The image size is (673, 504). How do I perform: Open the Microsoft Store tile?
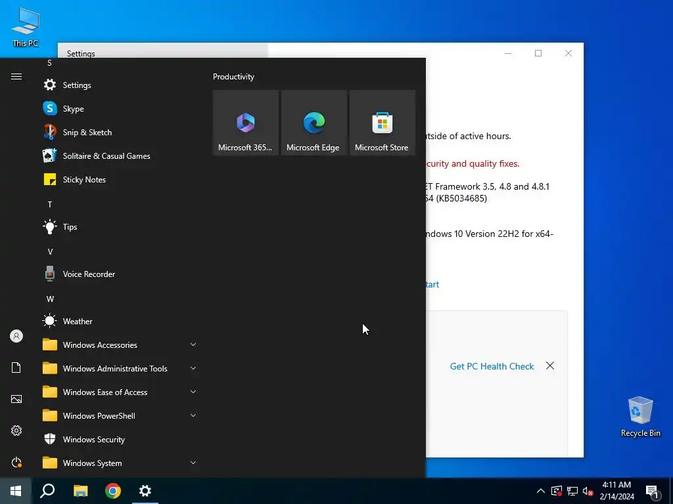(383, 123)
